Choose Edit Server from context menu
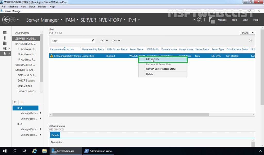This screenshot has width=264, height=155. click(163, 59)
